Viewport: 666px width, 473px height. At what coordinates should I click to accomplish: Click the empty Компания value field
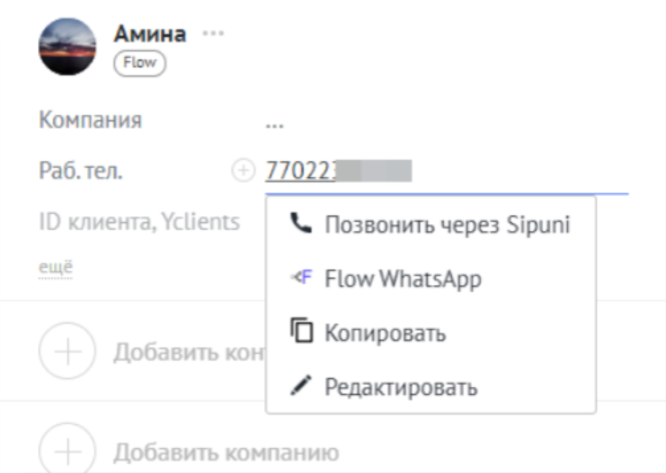pyautogui.click(x=275, y=123)
